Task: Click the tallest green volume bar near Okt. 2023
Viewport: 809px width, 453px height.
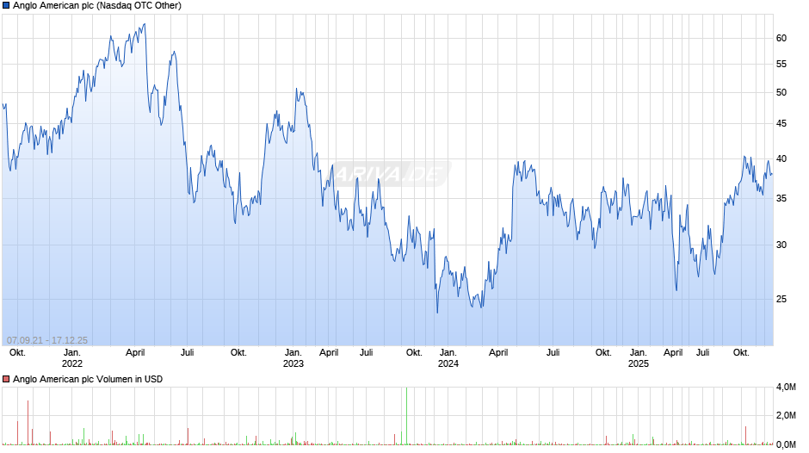Action: [406, 416]
